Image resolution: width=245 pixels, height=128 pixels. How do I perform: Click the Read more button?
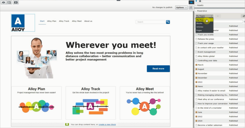point(158,69)
